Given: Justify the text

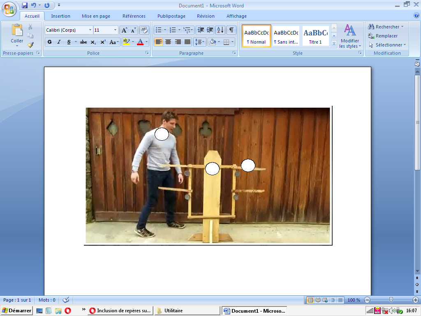Looking at the screenshot, I should (x=187, y=42).
